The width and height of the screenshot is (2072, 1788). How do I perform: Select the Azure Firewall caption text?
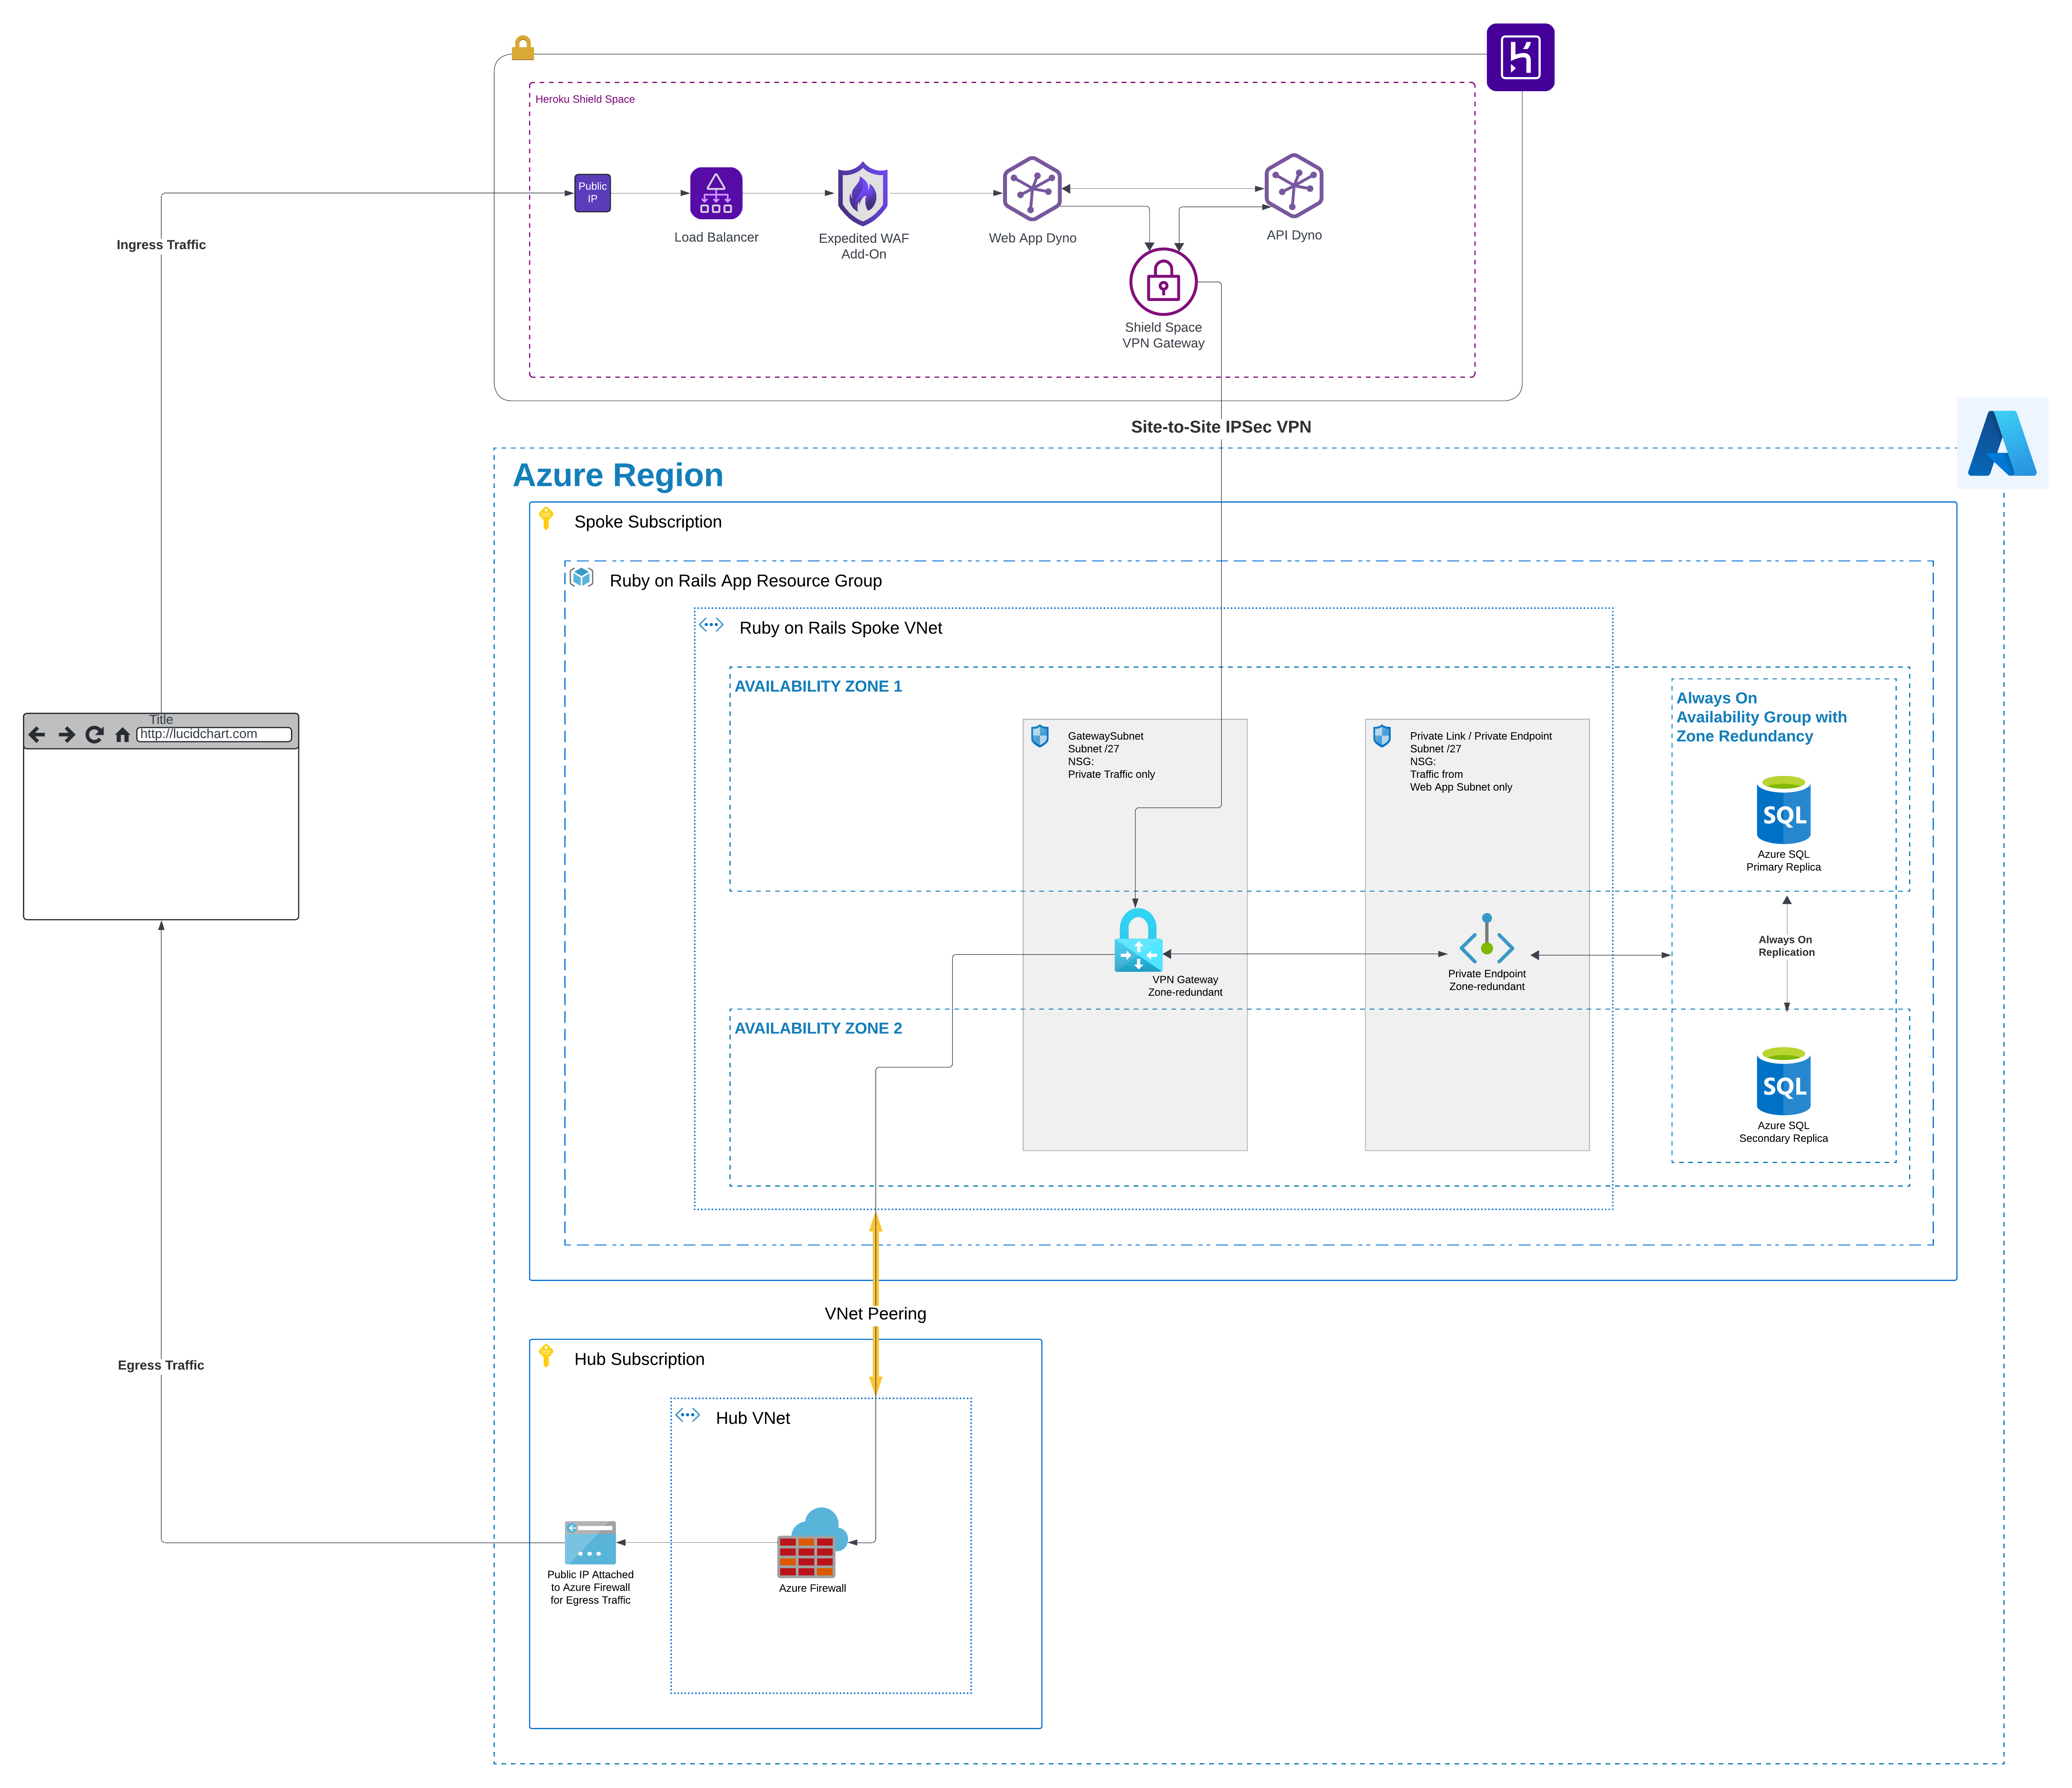pos(812,1588)
